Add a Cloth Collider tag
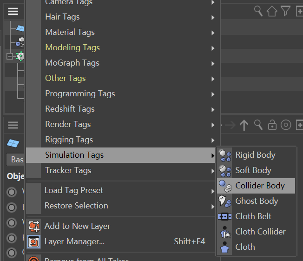Screen dimensions: 303x261 tap(256, 232)
